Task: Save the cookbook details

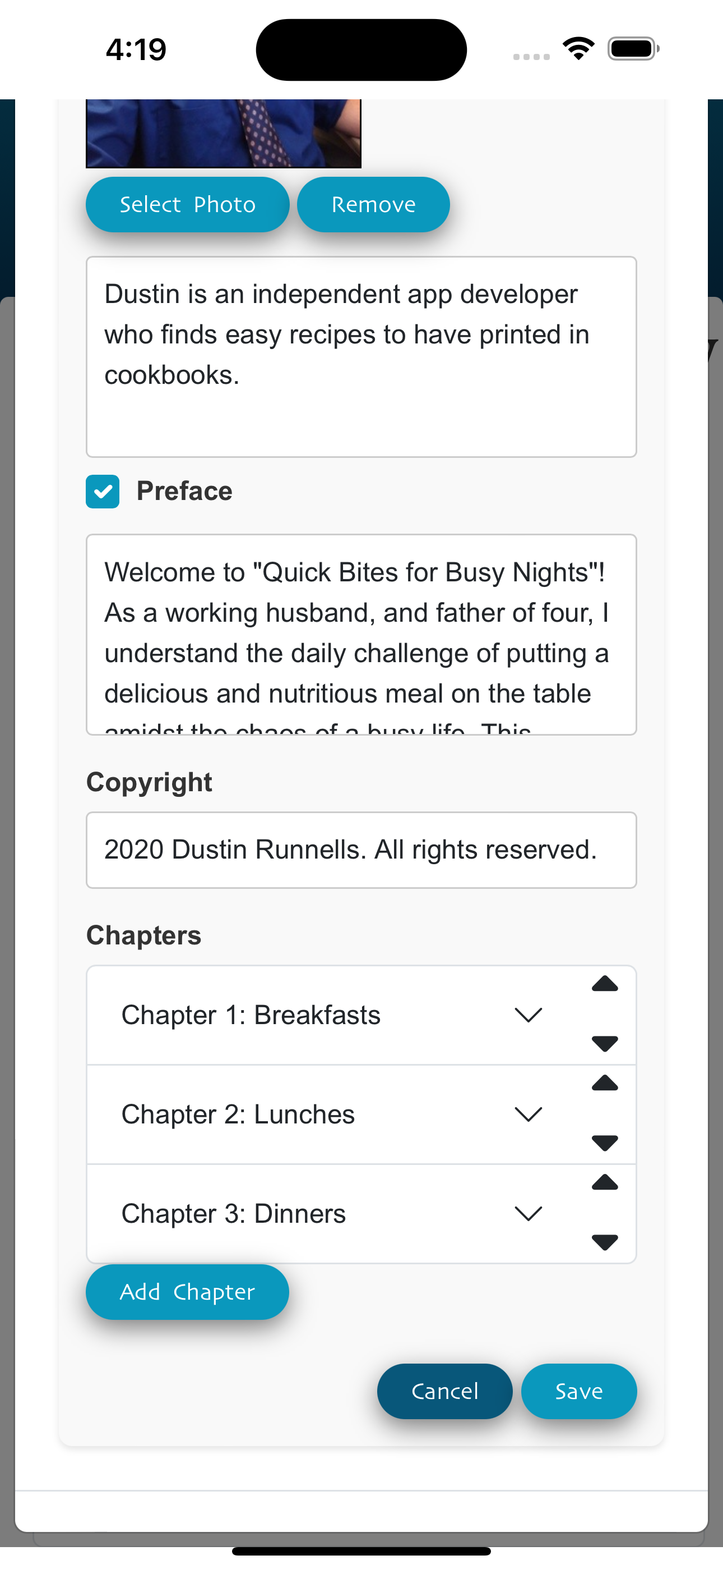Action: coord(579,1391)
